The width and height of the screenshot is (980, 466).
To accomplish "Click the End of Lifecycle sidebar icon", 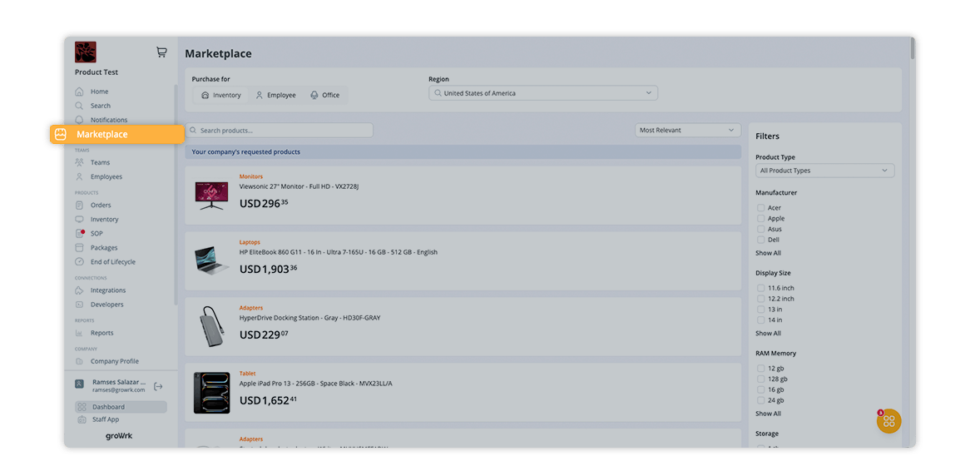I will point(80,262).
